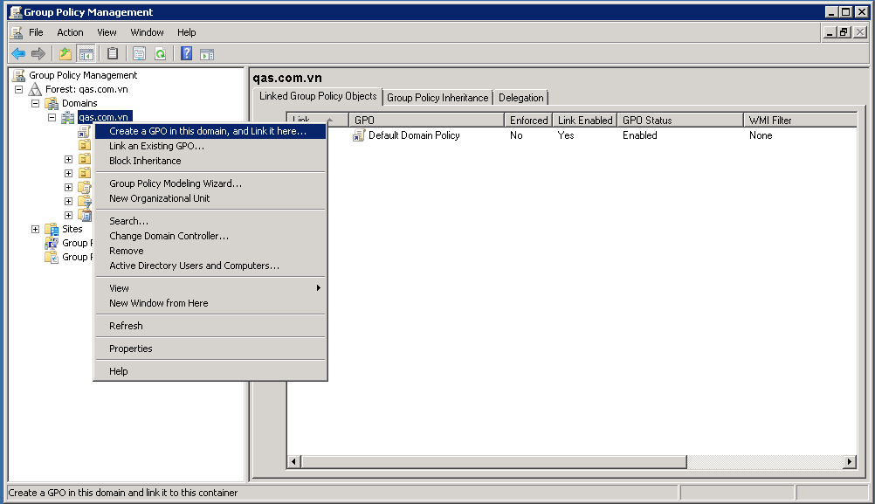This screenshot has width=875, height=504.
Task: Click the clipboard icon in the toolbar
Action: point(113,54)
